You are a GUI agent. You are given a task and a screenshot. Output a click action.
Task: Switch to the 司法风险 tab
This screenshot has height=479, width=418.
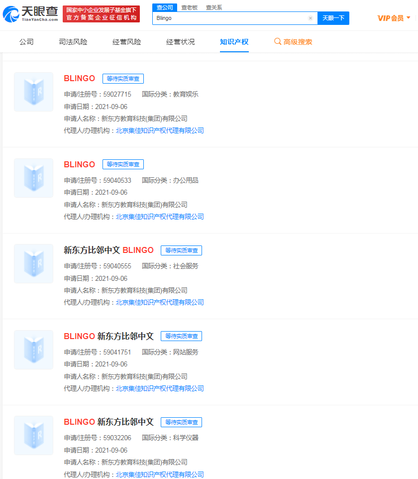pyautogui.click(x=73, y=42)
